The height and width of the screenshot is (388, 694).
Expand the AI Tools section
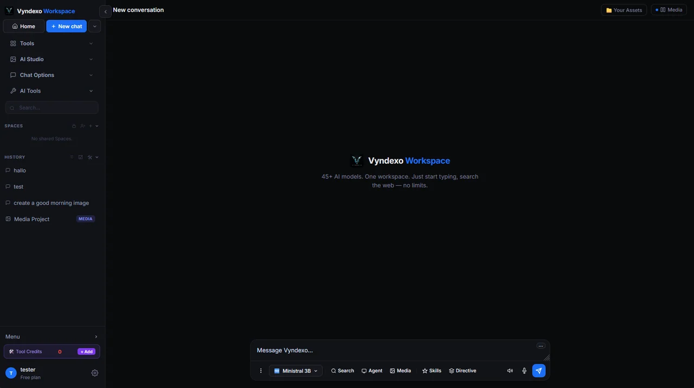tap(52, 91)
